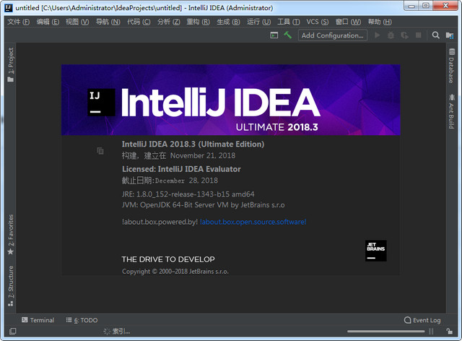Click the indexing progress bar in status bar
The image size is (462, 341).
117,332
